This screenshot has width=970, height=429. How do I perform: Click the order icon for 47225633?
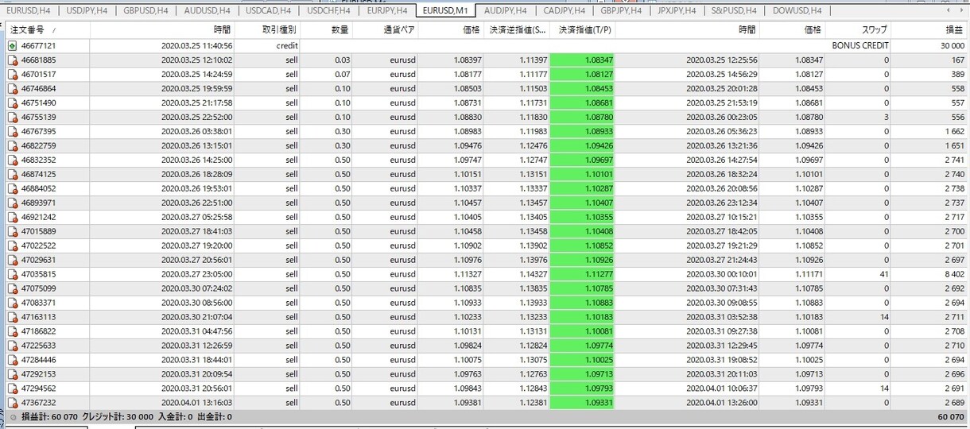coord(12,346)
